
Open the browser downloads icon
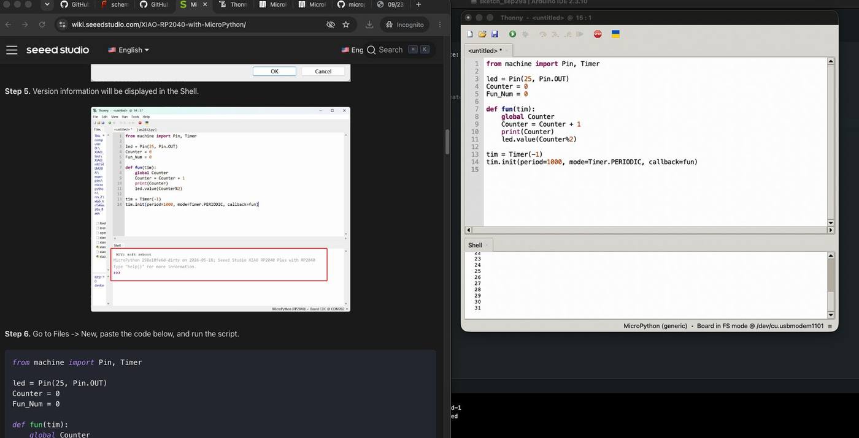tap(369, 25)
